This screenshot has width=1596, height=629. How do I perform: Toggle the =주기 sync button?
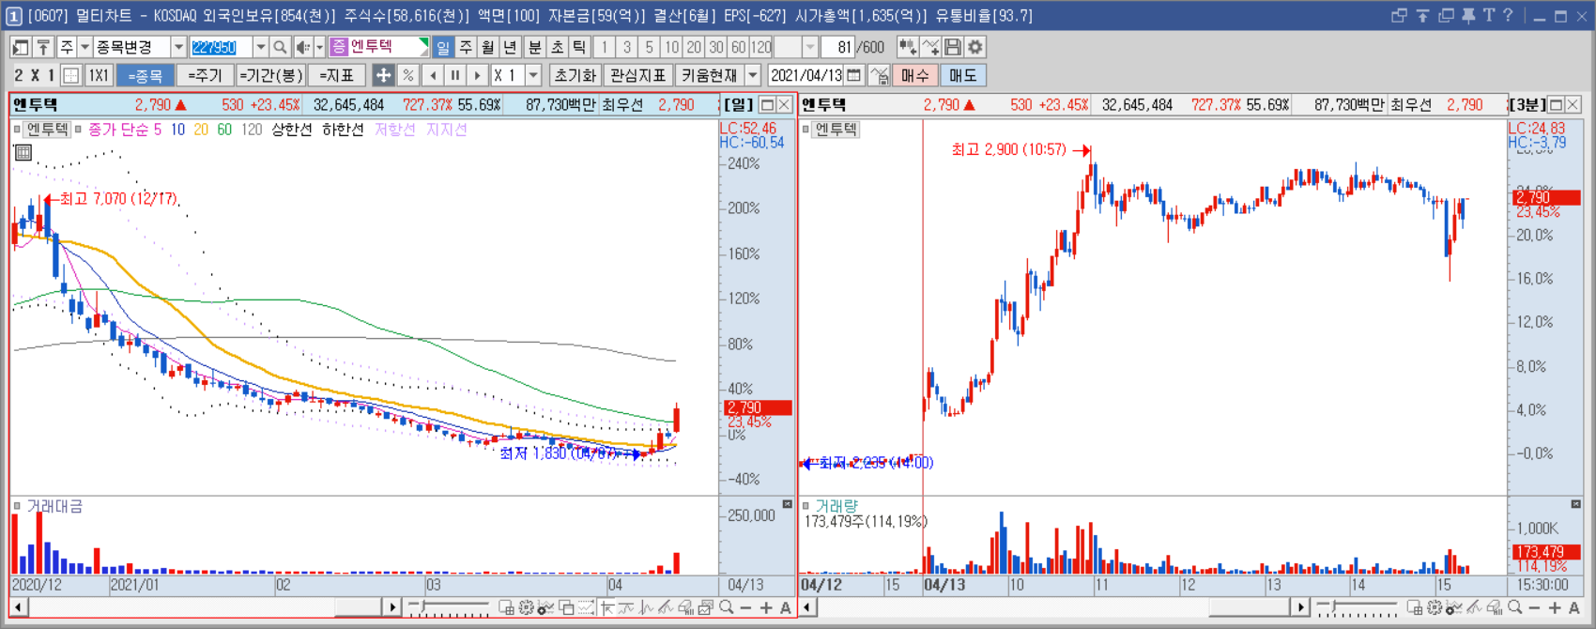(205, 75)
